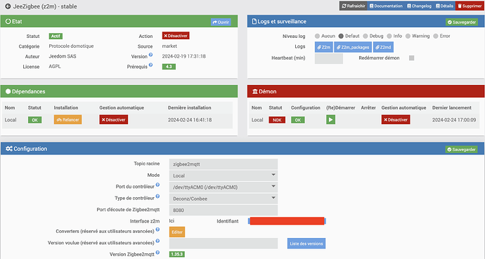Open the Documentation page
Screen dimensions: 485x259
386,6
